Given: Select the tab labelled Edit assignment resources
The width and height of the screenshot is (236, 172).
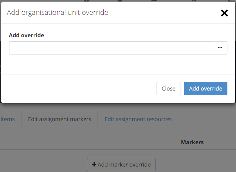Looking at the screenshot, I should pyautogui.click(x=138, y=119).
